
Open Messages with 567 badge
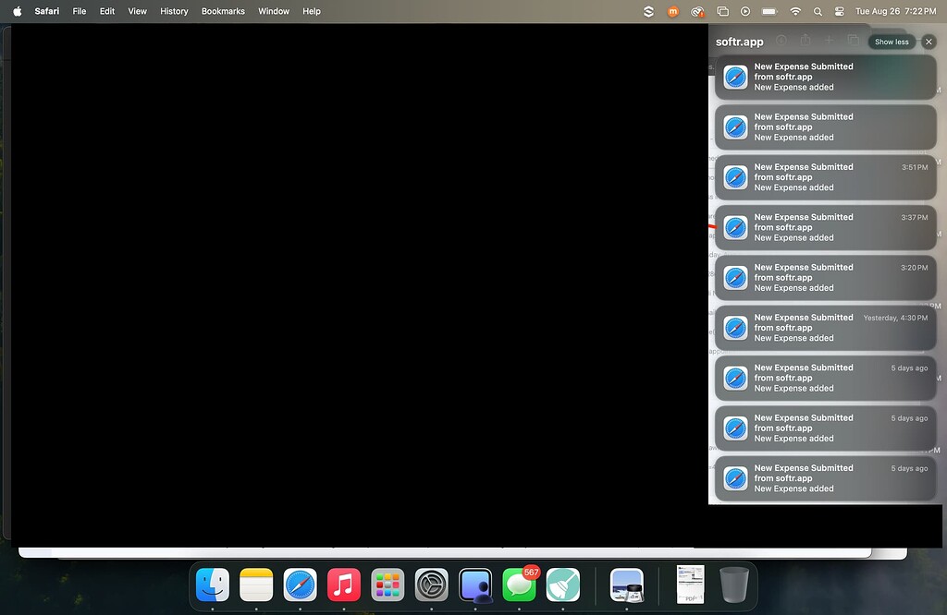click(520, 585)
